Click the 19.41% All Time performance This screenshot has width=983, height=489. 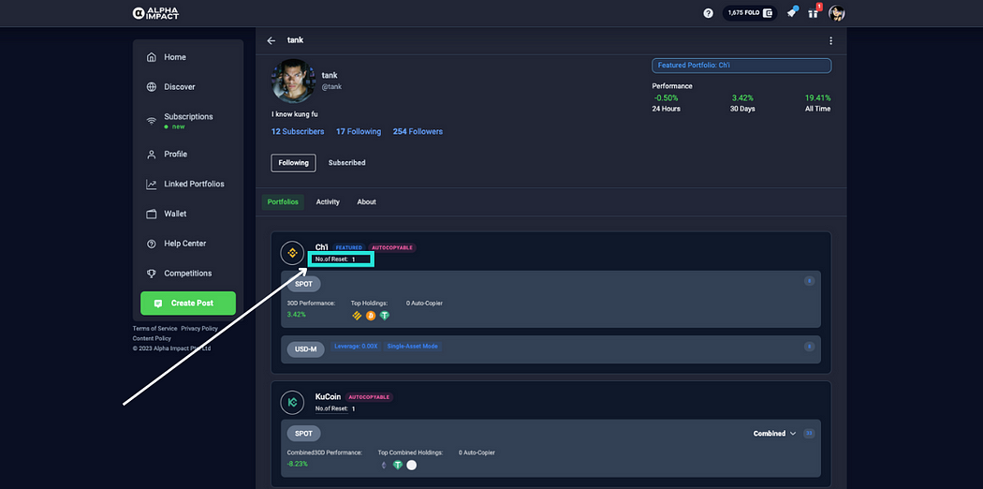pyautogui.click(x=817, y=98)
